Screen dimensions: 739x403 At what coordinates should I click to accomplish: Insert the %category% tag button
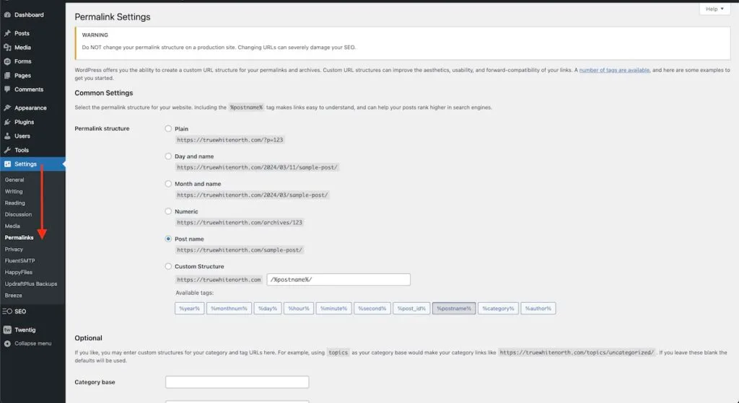tap(498, 309)
